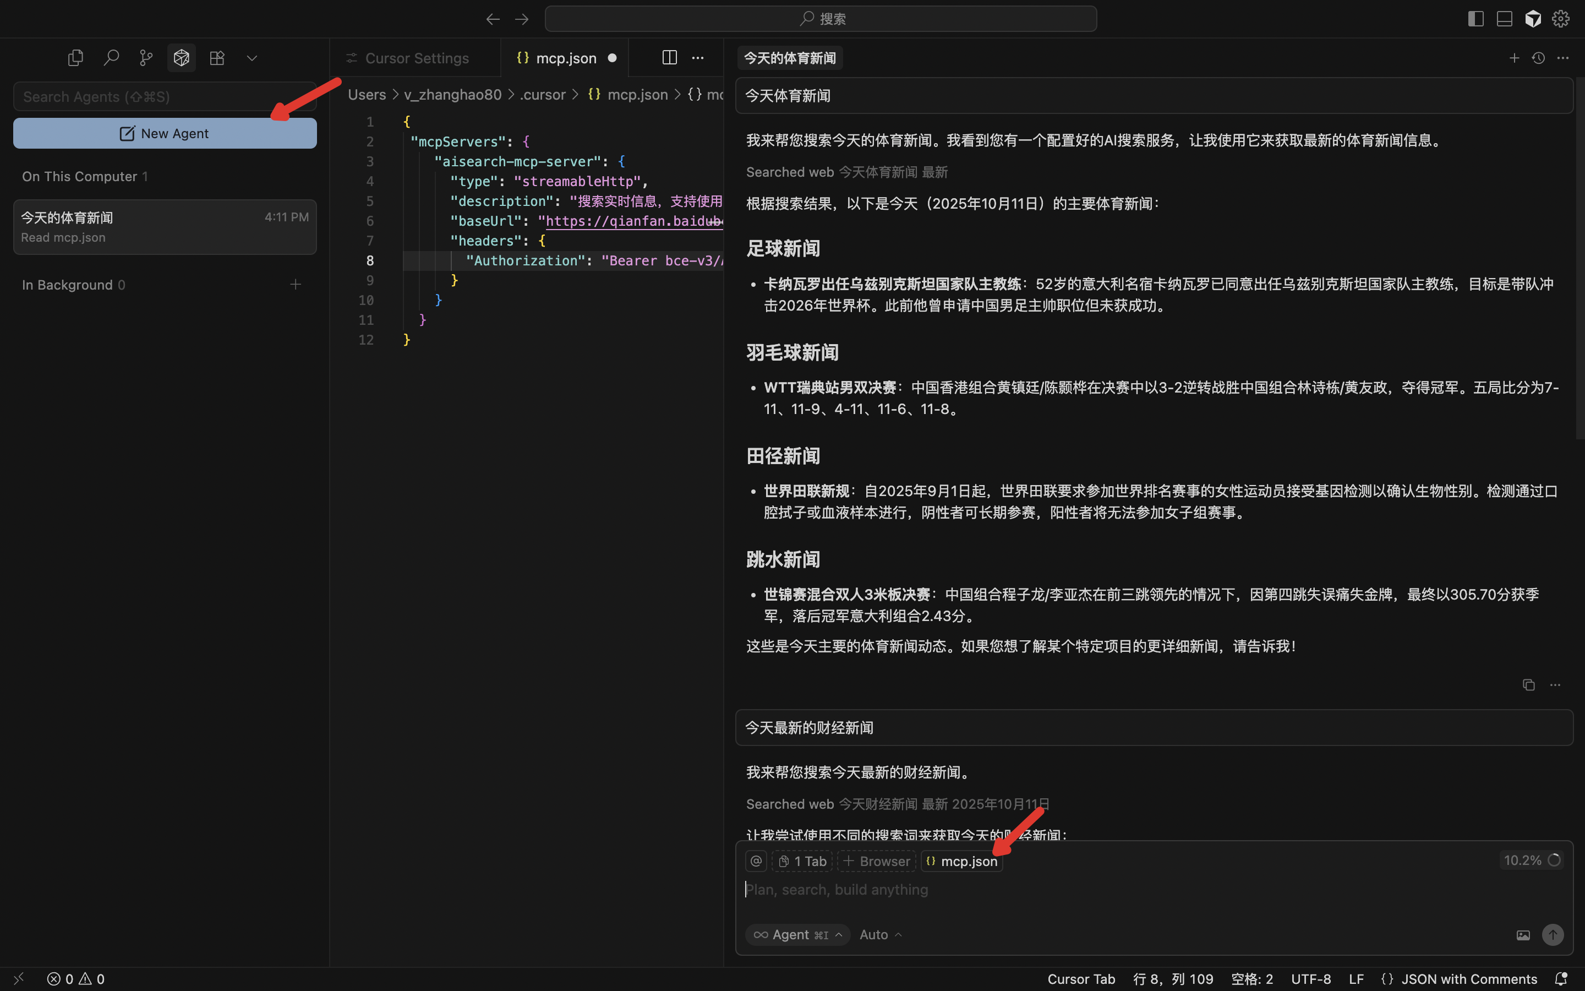This screenshot has height=991, width=1585.
Task: Click the split editor icon
Action: point(669,58)
